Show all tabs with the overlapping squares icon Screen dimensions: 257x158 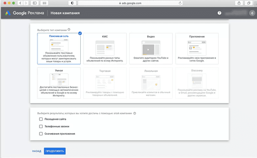pyautogui.click(x=249, y=3)
